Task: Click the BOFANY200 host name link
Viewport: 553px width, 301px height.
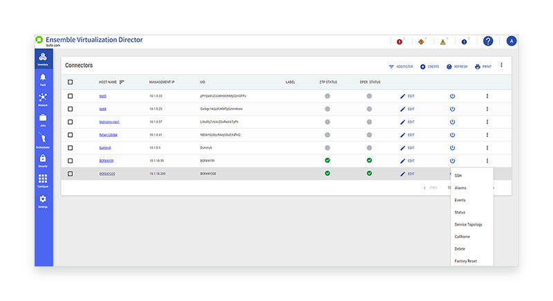Action: point(107,174)
